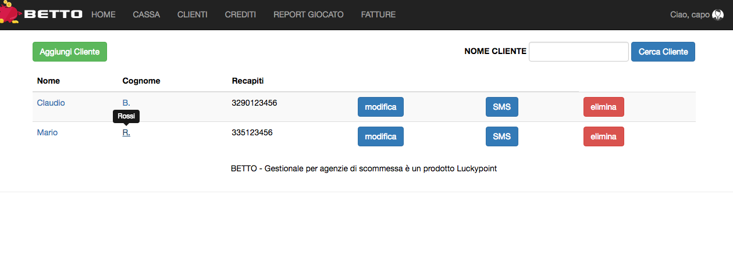Send SMS to Claudio
733x259 pixels.
[x=501, y=107]
